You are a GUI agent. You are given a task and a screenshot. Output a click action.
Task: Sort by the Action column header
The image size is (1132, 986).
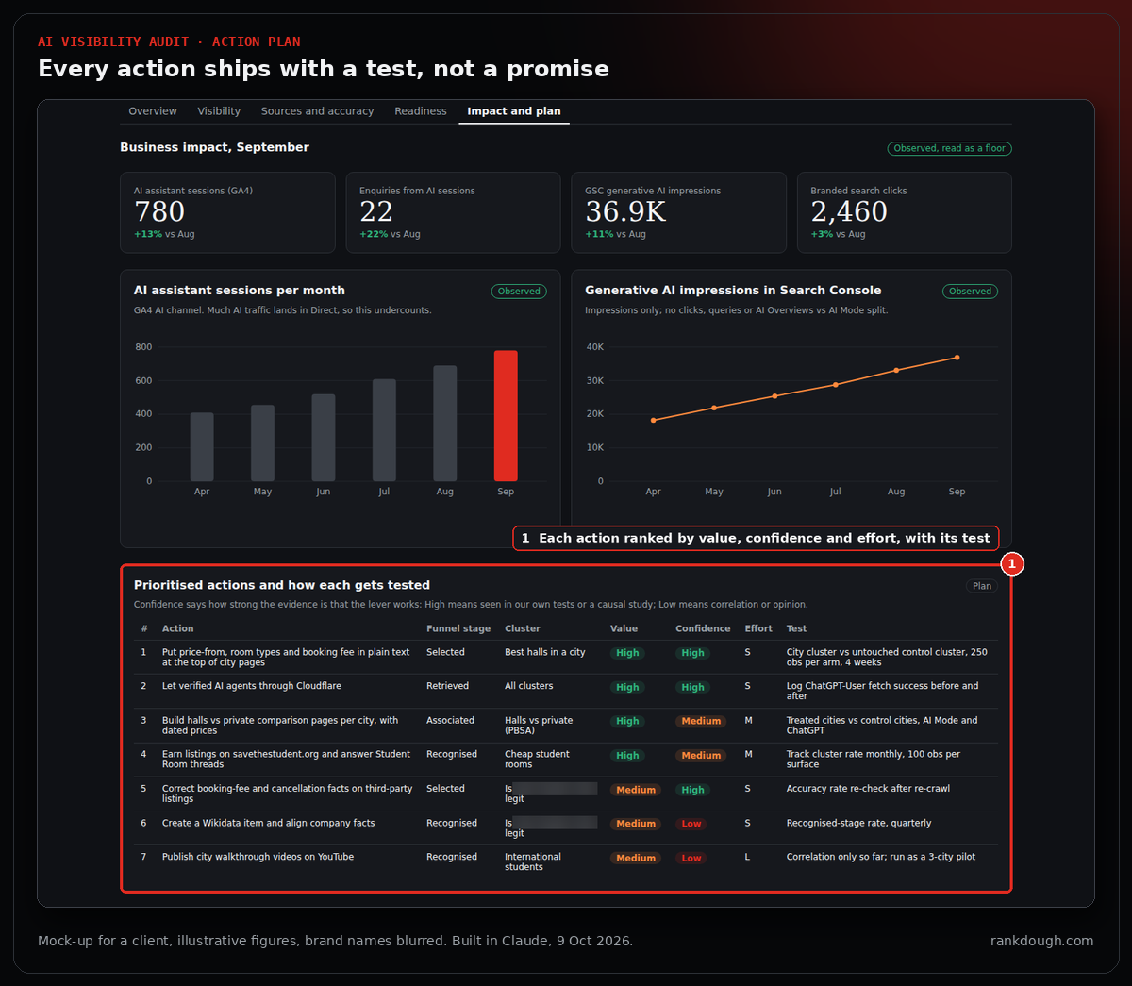coord(177,628)
